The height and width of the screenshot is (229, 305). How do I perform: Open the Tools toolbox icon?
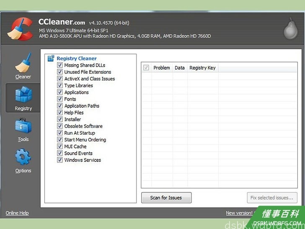[23, 126]
